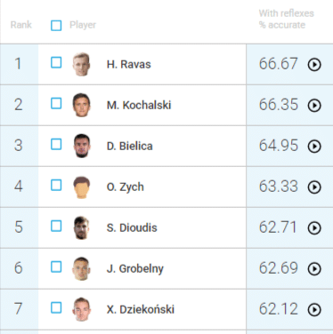Enable the checkbox for O. Zych
The width and height of the screenshot is (333, 334).
pos(56,186)
